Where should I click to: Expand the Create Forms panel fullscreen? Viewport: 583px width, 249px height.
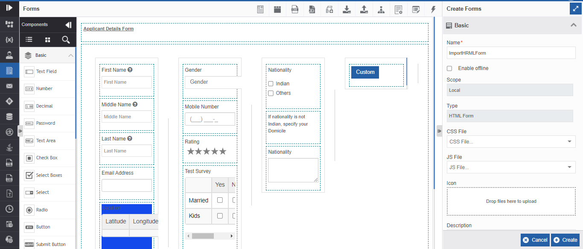pos(576,9)
